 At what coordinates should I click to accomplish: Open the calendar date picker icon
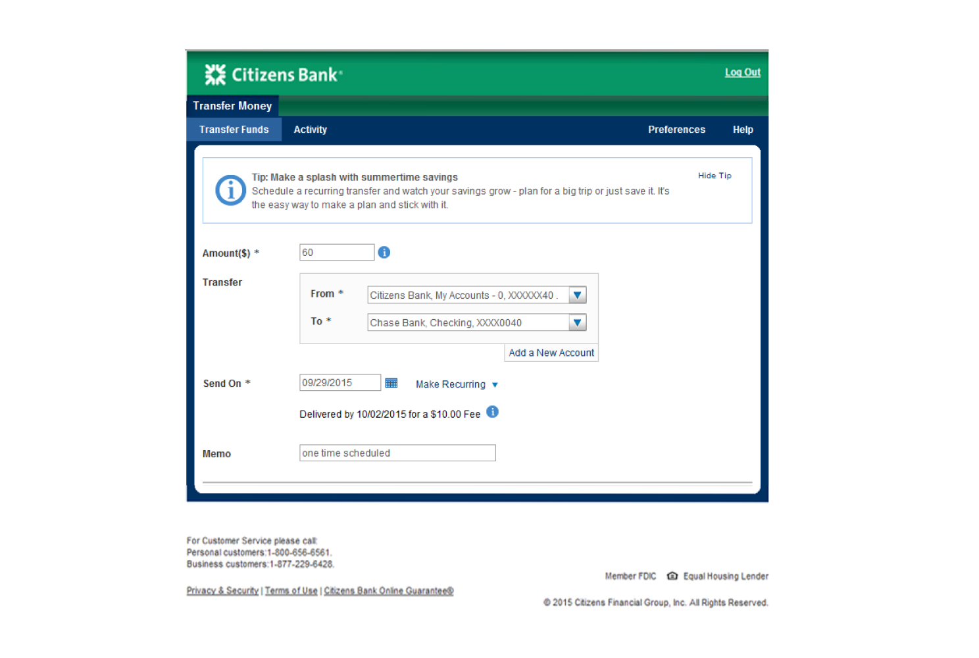pyautogui.click(x=391, y=383)
